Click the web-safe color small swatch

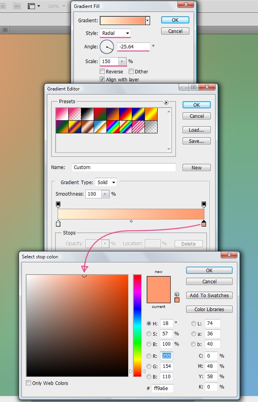click(x=177, y=300)
